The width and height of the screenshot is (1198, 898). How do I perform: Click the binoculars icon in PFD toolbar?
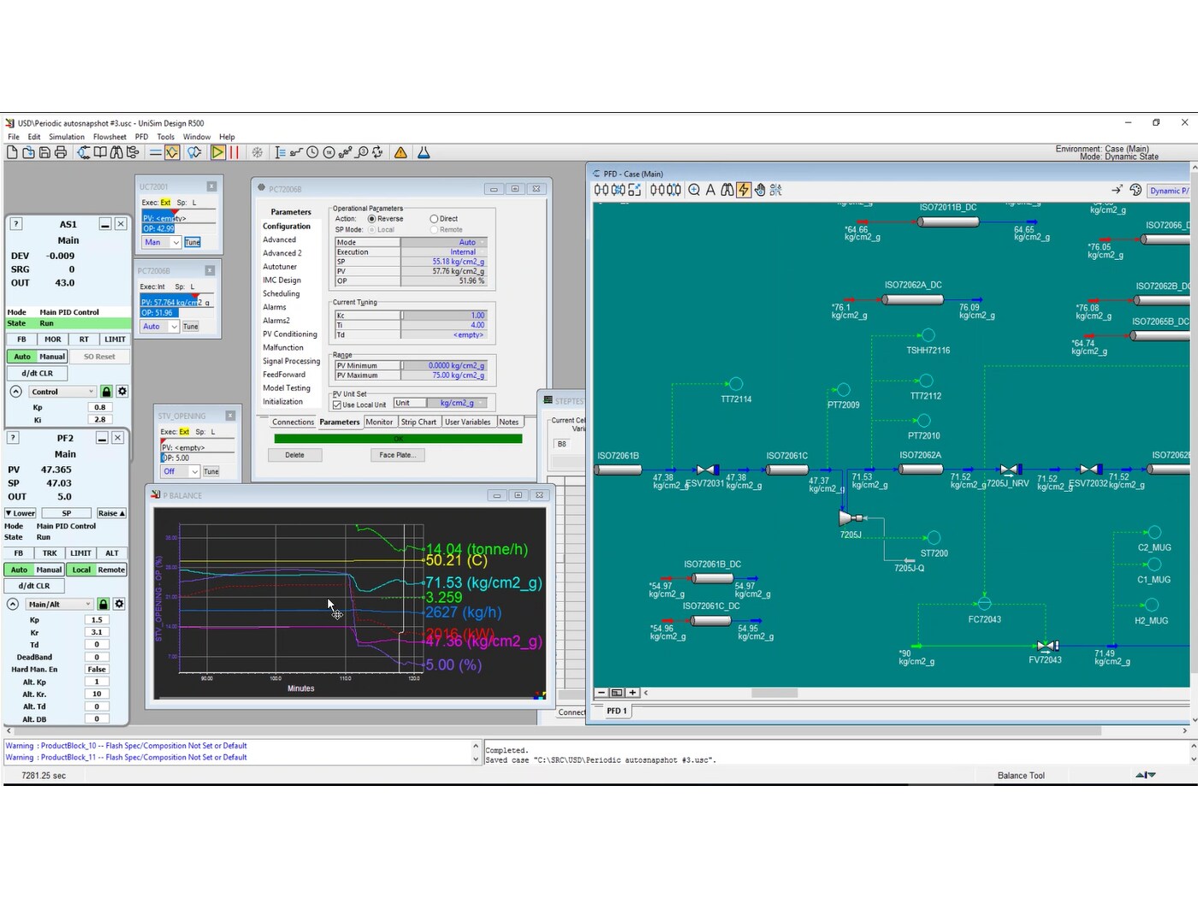(727, 190)
